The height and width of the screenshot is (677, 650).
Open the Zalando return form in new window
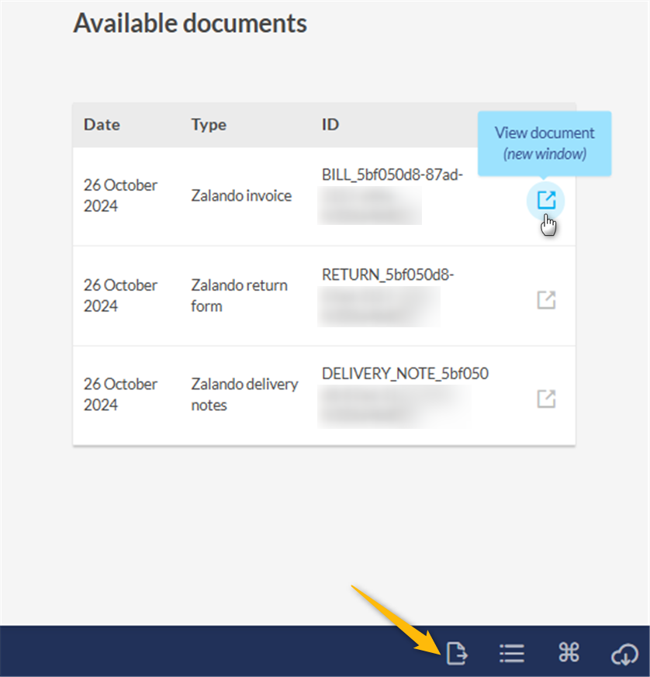click(546, 299)
